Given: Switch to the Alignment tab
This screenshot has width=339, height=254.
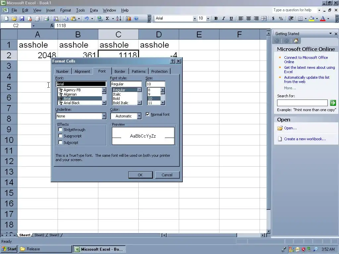Looking at the screenshot, I should click(82, 71).
